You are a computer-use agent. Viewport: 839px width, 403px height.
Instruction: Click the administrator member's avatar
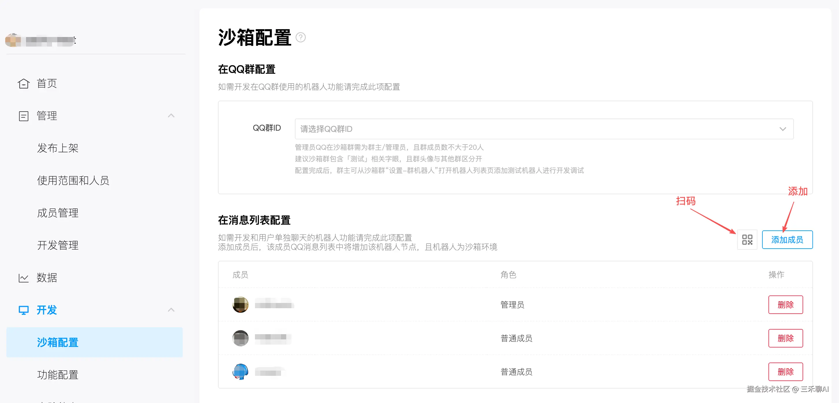click(x=240, y=305)
